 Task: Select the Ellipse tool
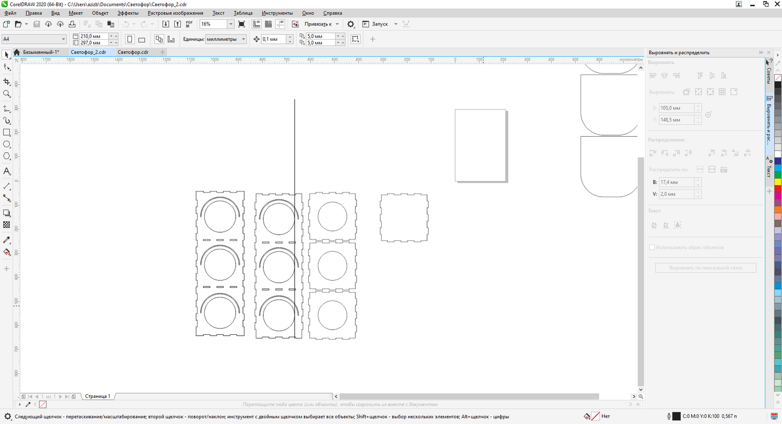tap(7, 144)
